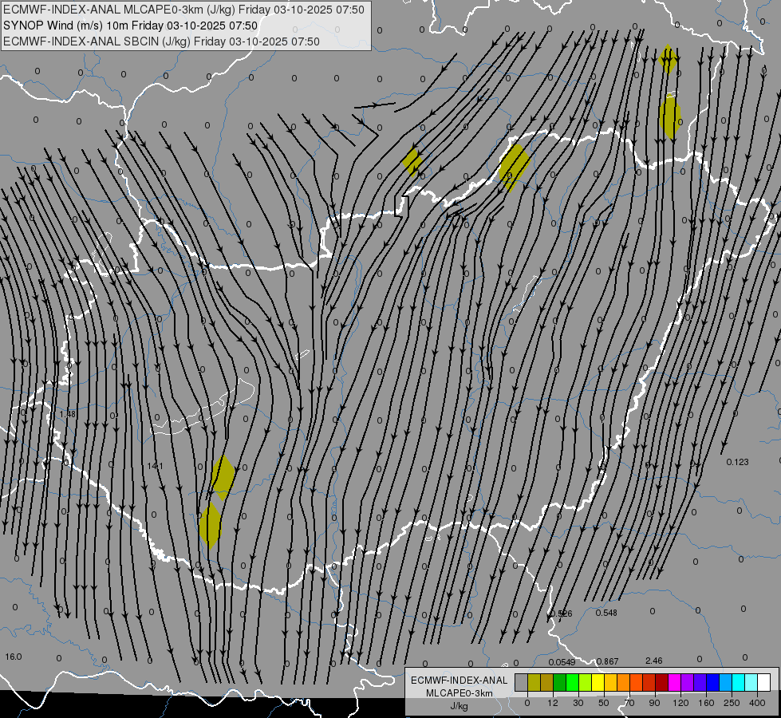The image size is (781, 718).
Task: Click the legend label 90
Action: tap(654, 703)
